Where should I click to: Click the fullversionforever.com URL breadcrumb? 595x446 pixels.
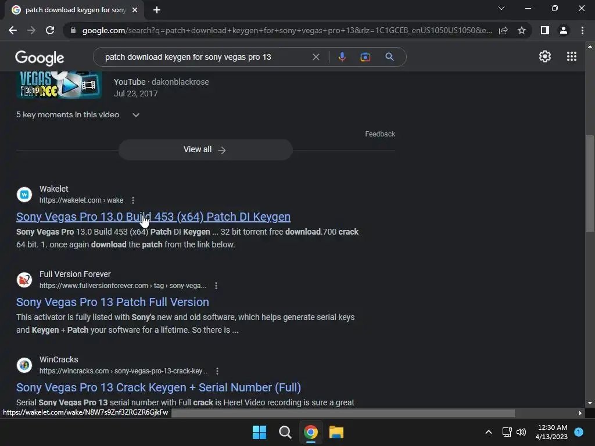(123, 286)
